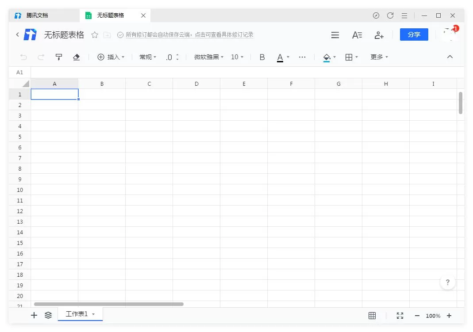The image size is (473, 332).
Task: Open the 常规 number format dropdown
Action: [x=148, y=57]
